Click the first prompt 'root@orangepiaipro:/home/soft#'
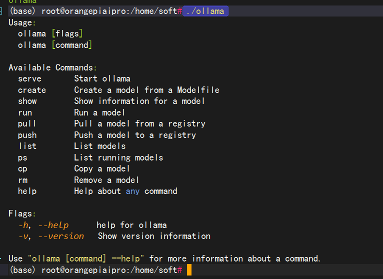Image resolution: width=383 pixels, height=279 pixels. [112, 11]
